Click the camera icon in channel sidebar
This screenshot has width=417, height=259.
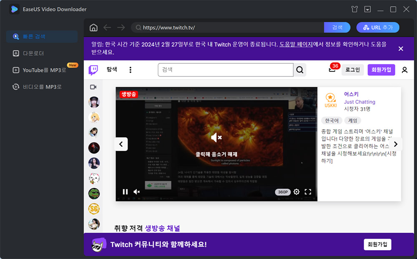[93, 87]
